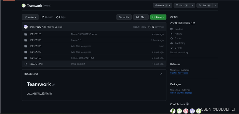Open the 102101305 folder
The height and width of the screenshot is (114, 239).
[x=35, y=40]
